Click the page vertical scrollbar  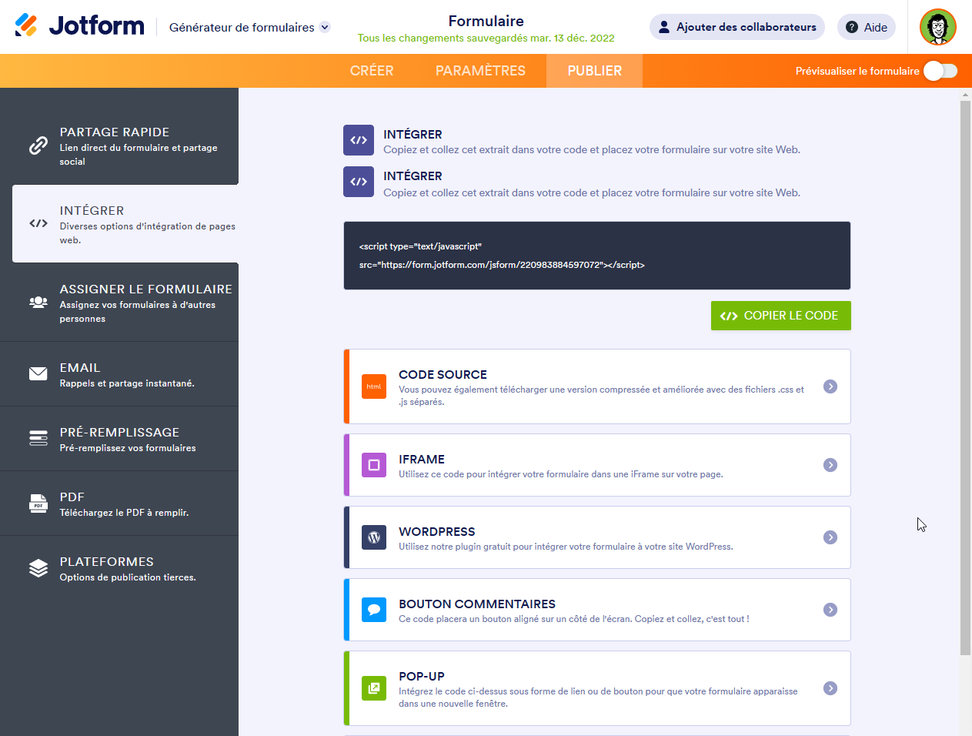pos(965,377)
